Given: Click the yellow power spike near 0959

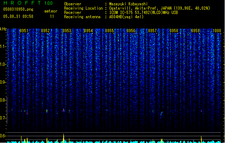Looking at the screenshot, I should pyautogui.click(x=201, y=139).
